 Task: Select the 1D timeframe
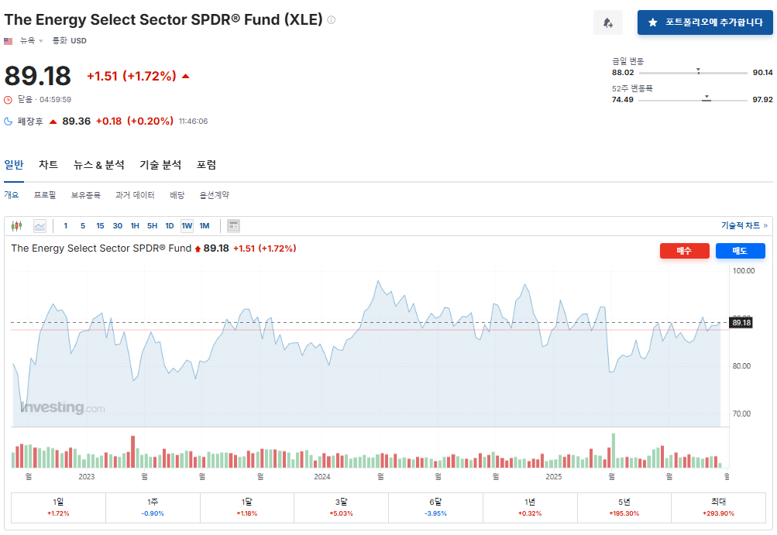[x=169, y=225]
